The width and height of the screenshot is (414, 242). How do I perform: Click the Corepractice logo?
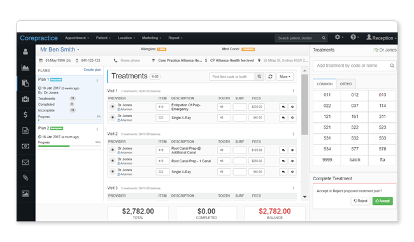coord(39,38)
